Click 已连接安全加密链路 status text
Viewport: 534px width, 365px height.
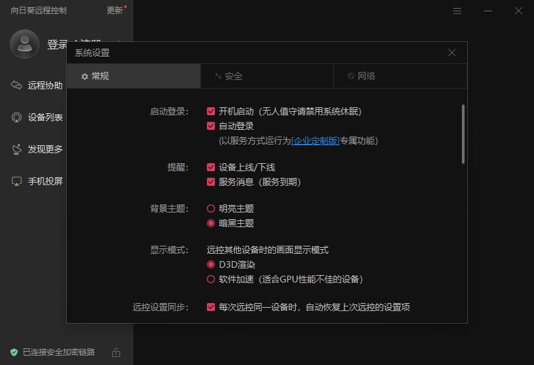59,352
